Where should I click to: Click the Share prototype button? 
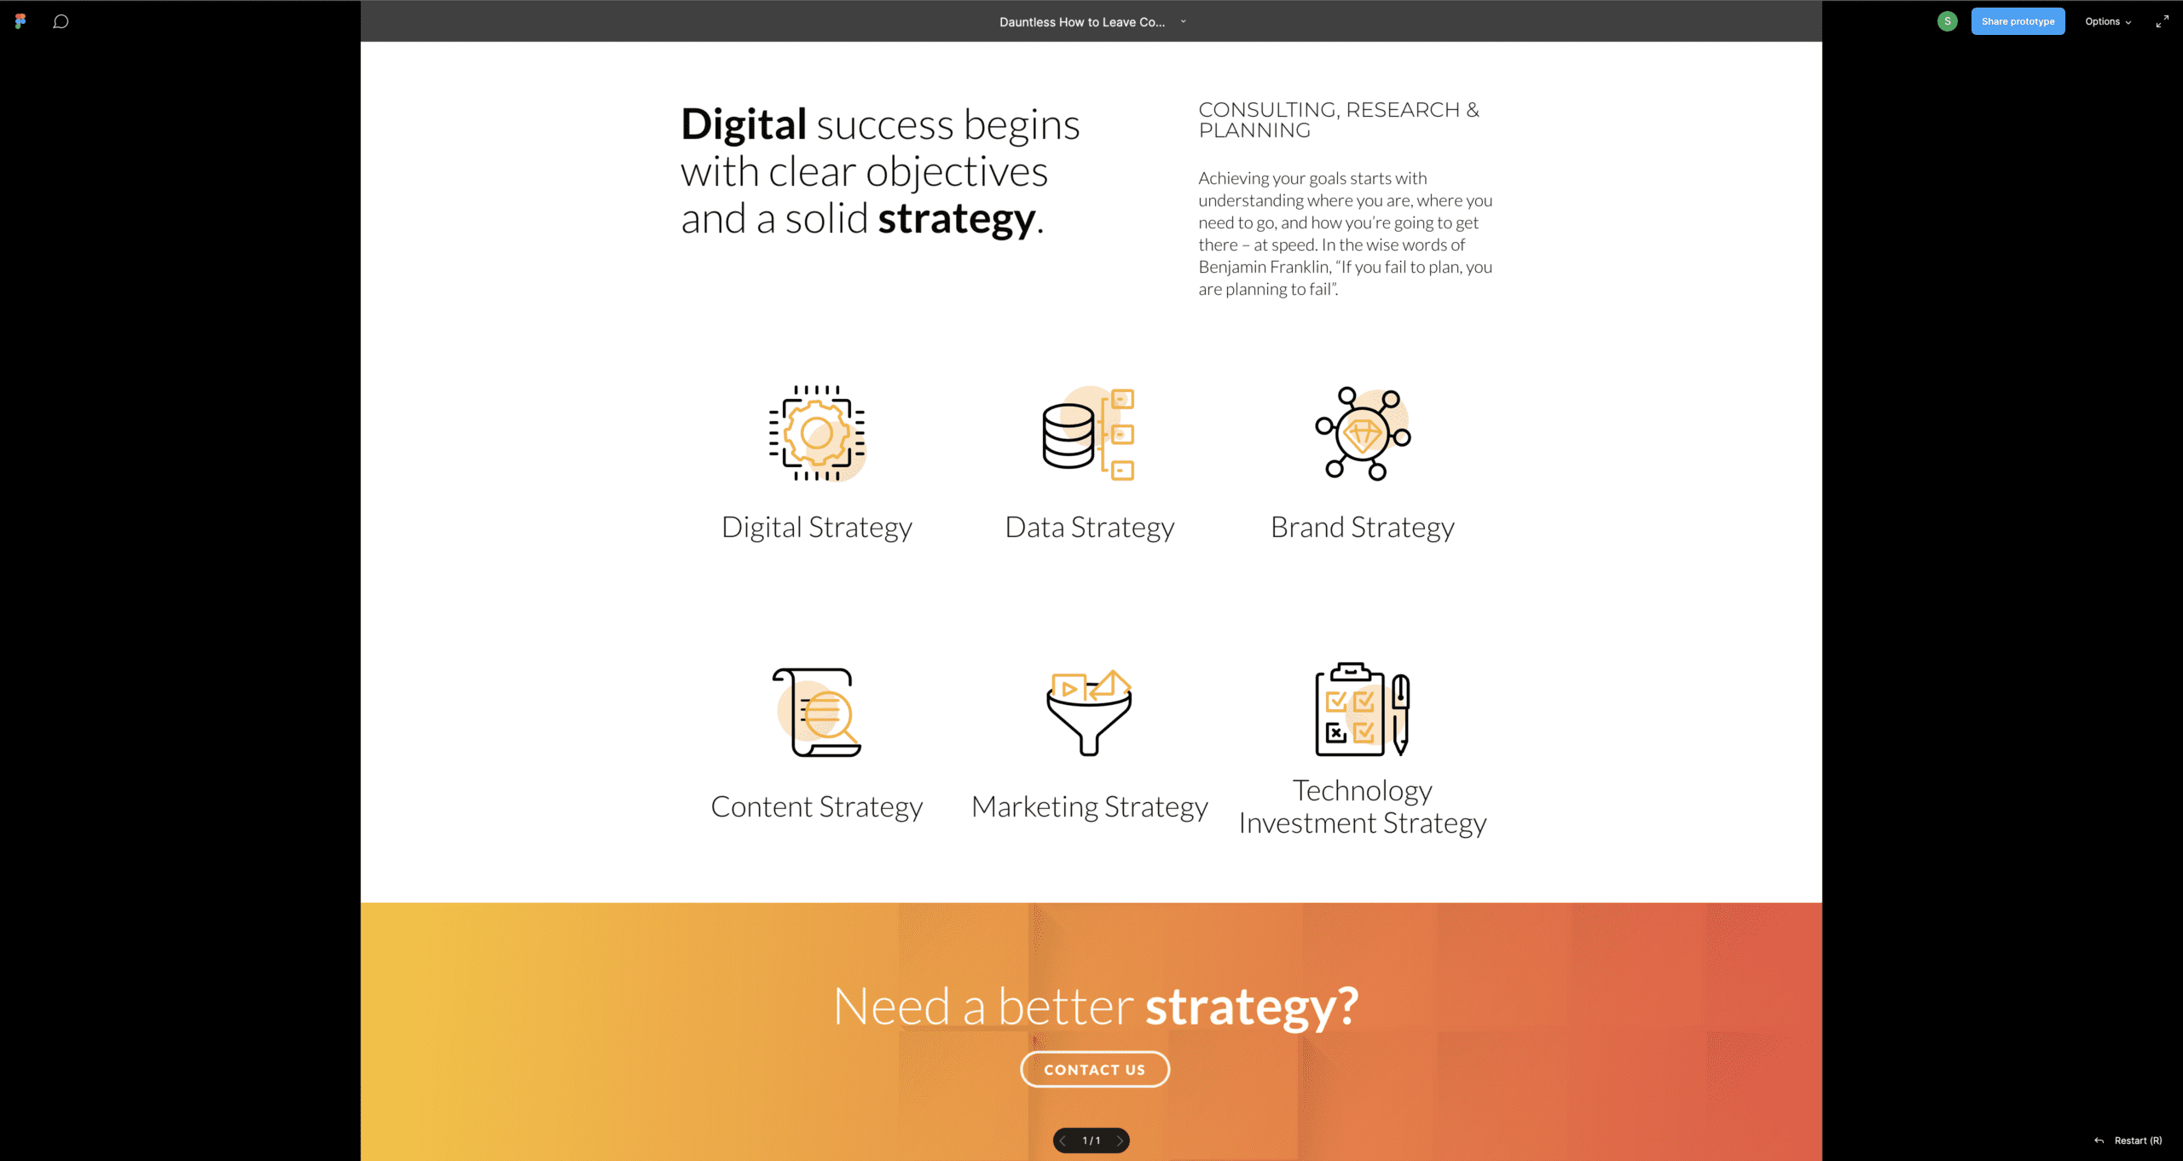[x=2017, y=21]
